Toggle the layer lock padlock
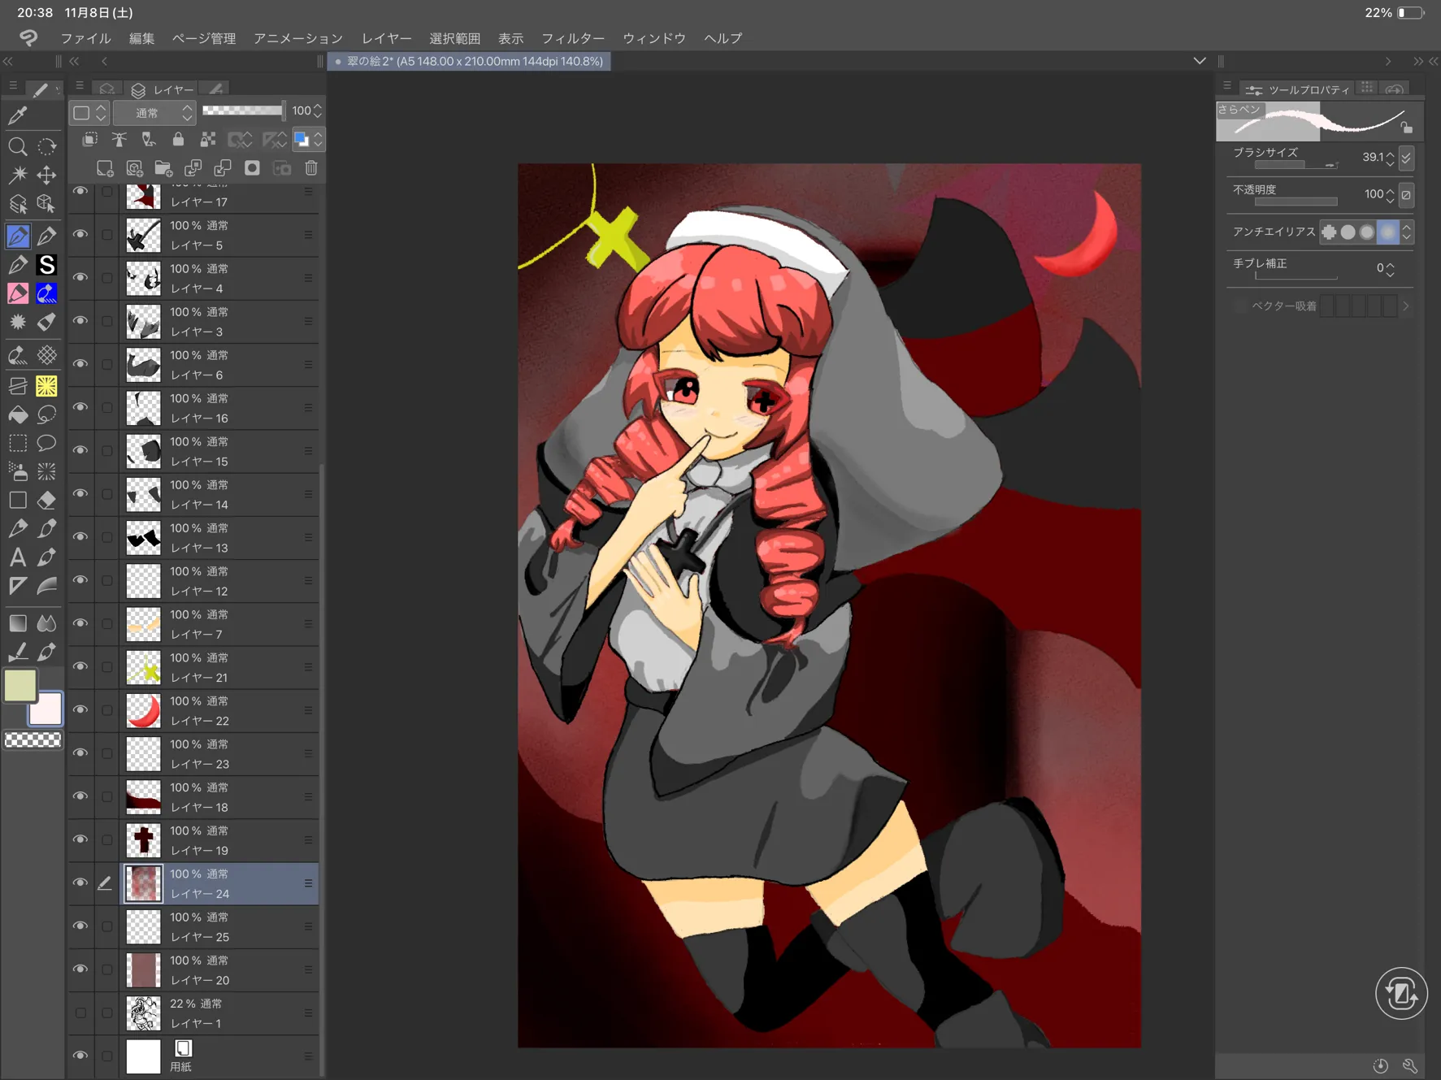The image size is (1441, 1080). [x=178, y=140]
